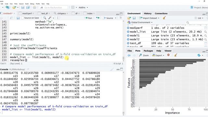Click the Zoom button in Plots pane
Viewport: 208px width, 117px height.
coord(144,55)
